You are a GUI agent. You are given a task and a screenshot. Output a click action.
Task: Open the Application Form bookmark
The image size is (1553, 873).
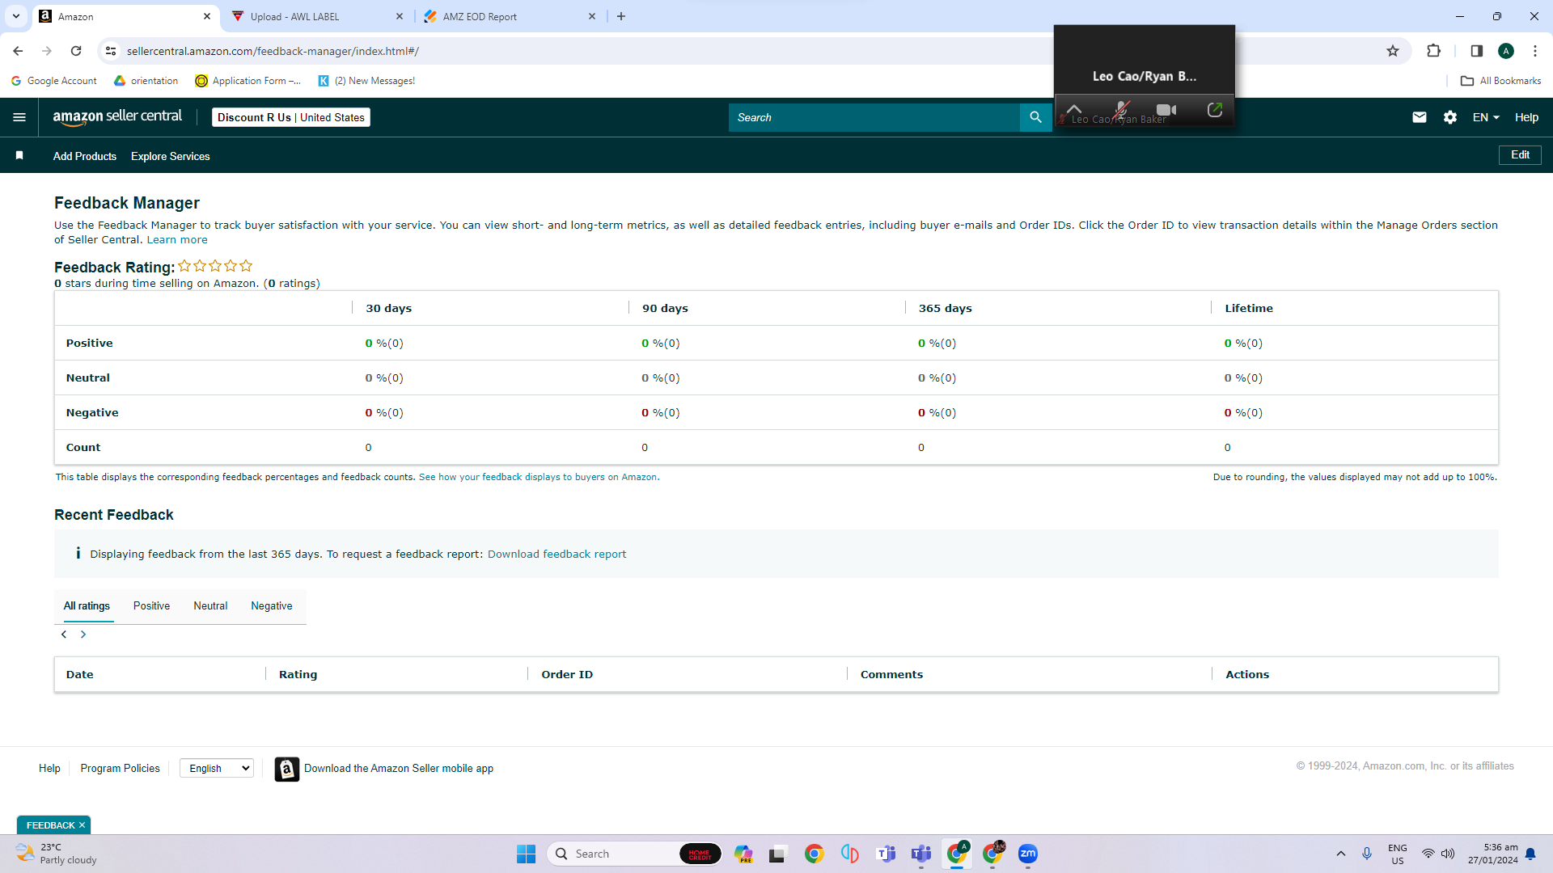(x=248, y=81)
